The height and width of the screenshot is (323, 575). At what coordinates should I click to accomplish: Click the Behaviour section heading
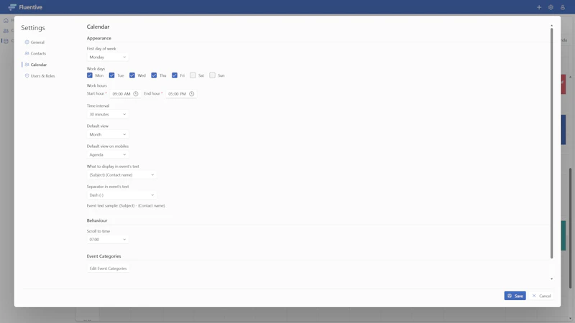click(97, 220)
